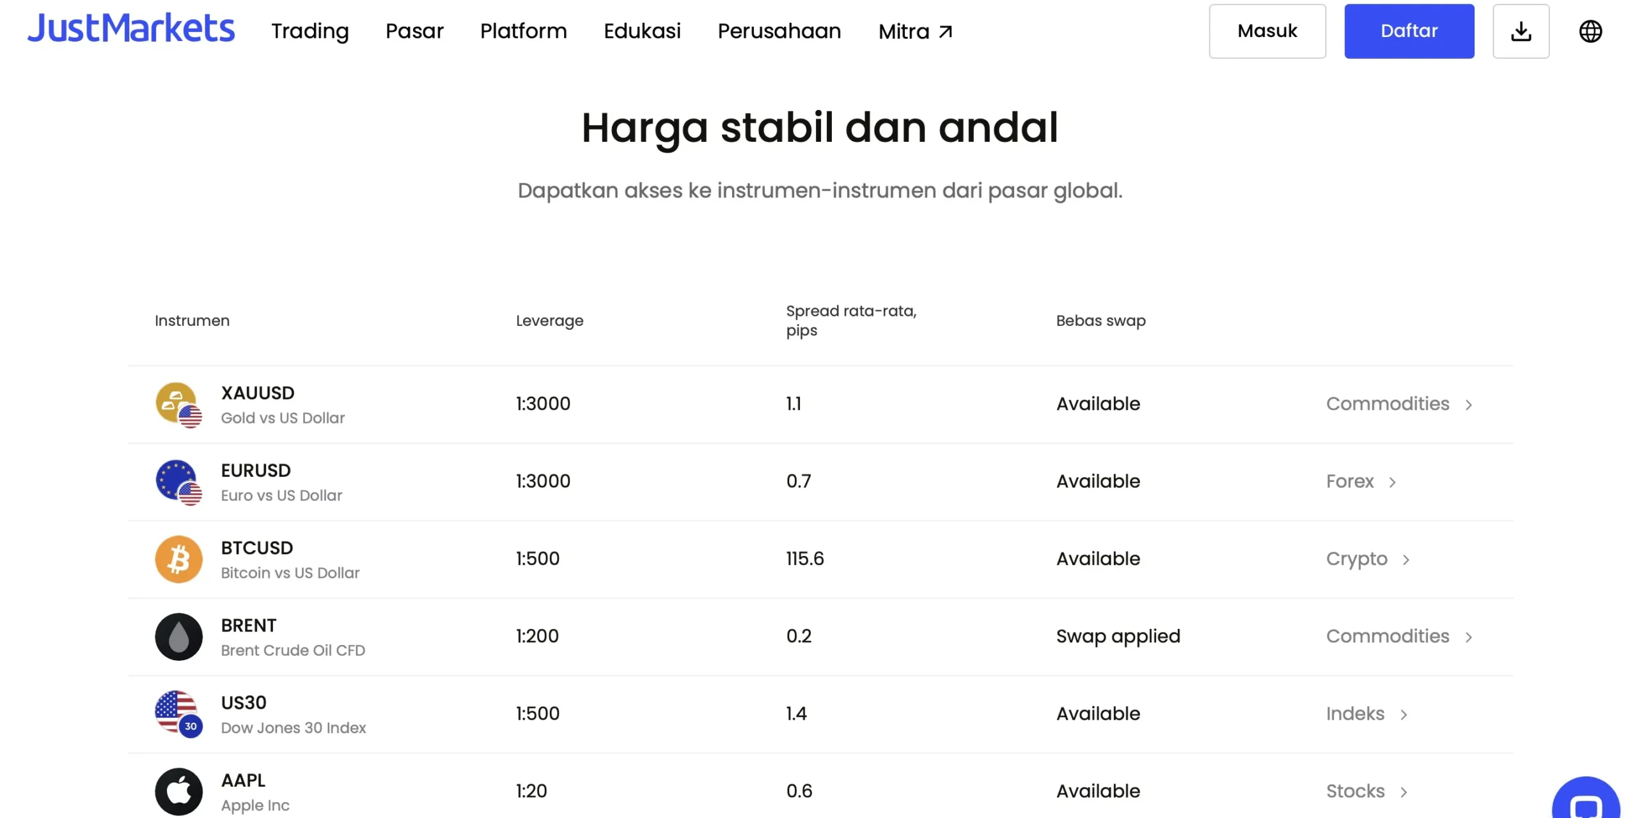Screen dimensions: 1637x818
Task: Click the download platform icon
Action: (x=1521, y=31)
